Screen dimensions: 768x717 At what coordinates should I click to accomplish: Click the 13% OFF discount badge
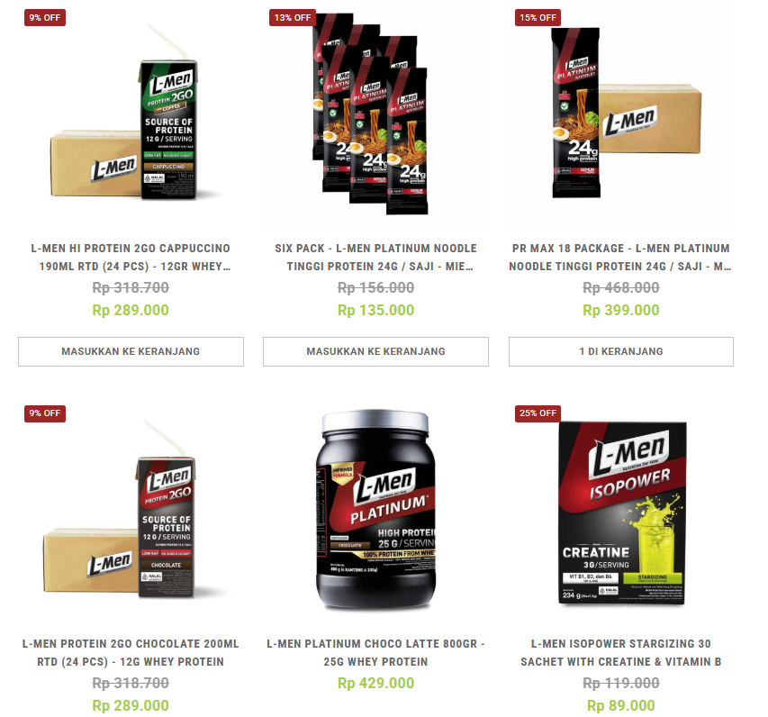(293, 18)
